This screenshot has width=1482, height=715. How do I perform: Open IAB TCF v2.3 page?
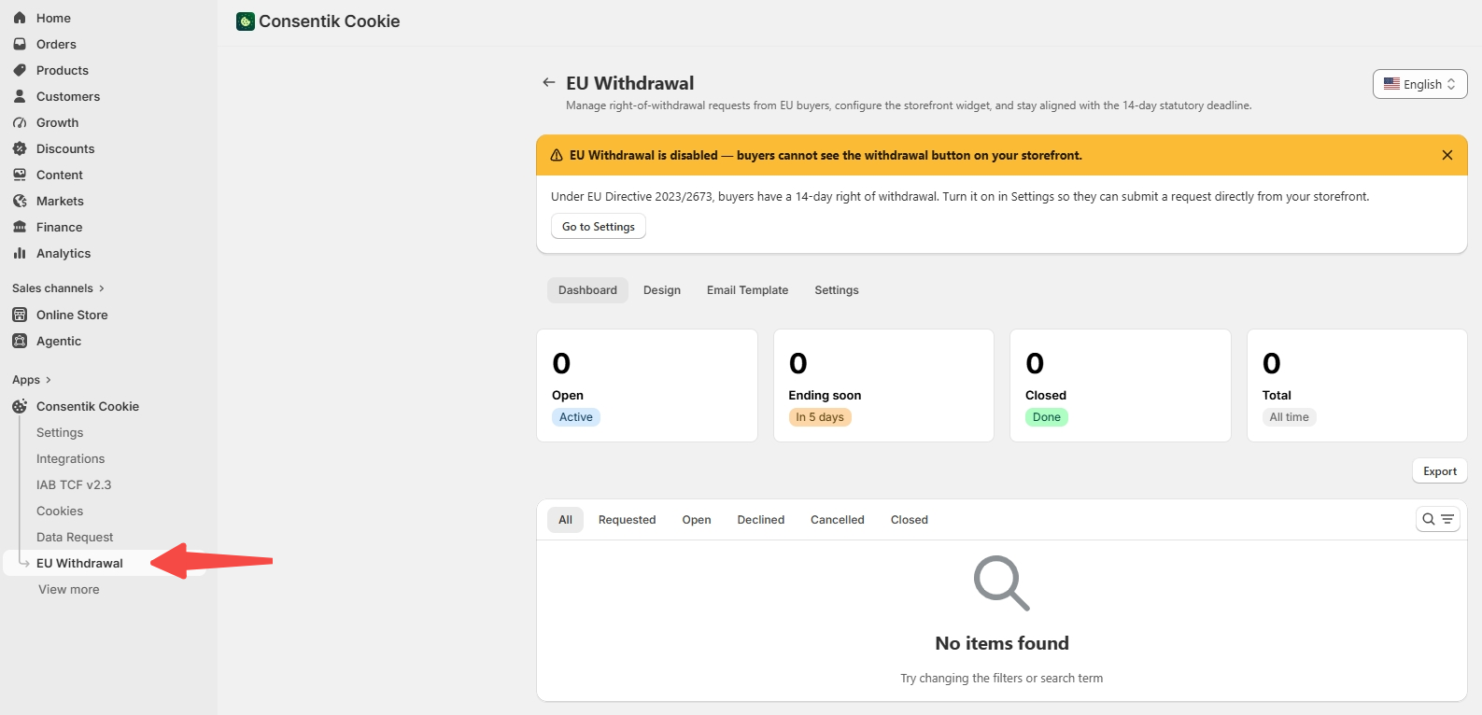(74, 484)
